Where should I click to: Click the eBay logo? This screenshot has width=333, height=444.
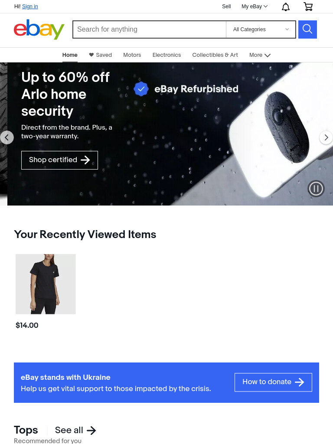(x=39, y=29)
